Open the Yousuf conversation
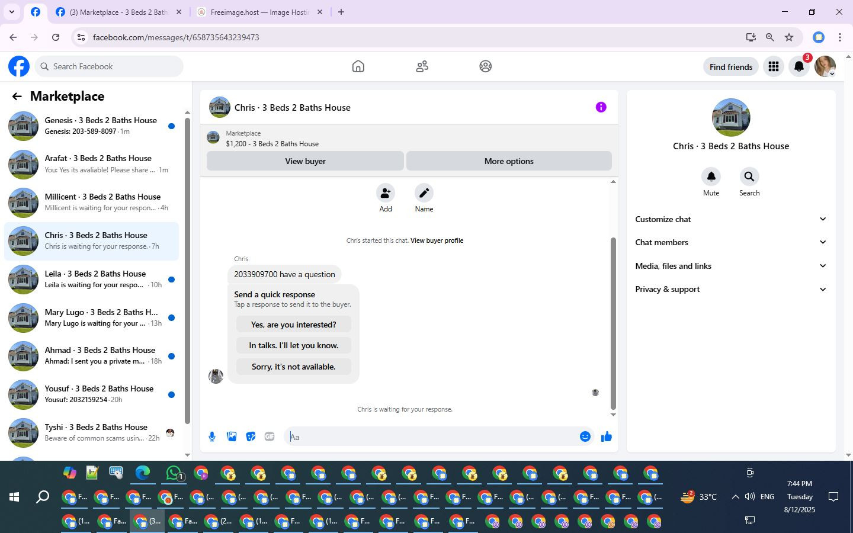The image size is (853, 533). tap(92, 394)
